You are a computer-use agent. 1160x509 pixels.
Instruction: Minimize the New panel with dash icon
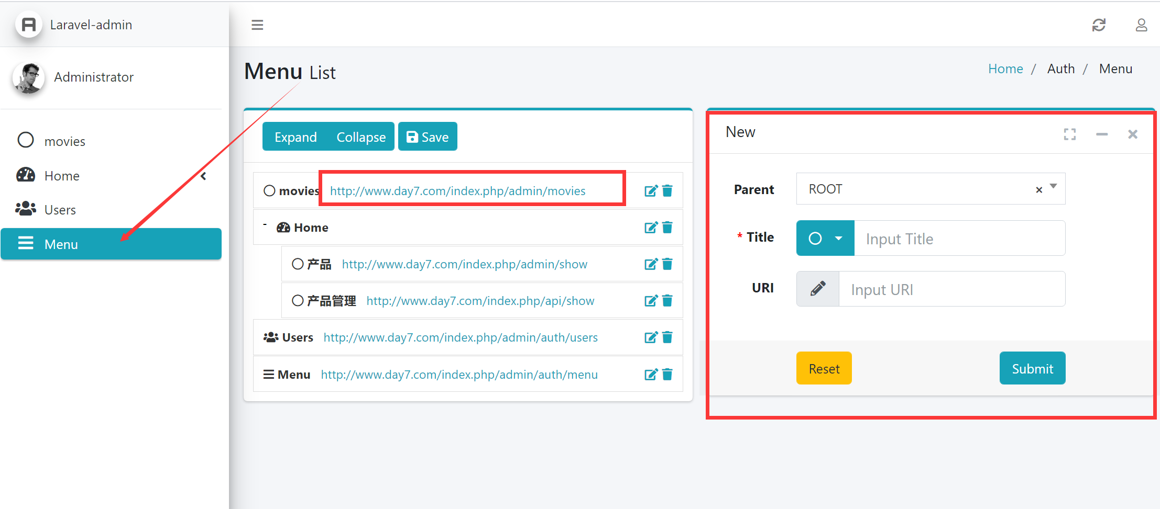1102,134
